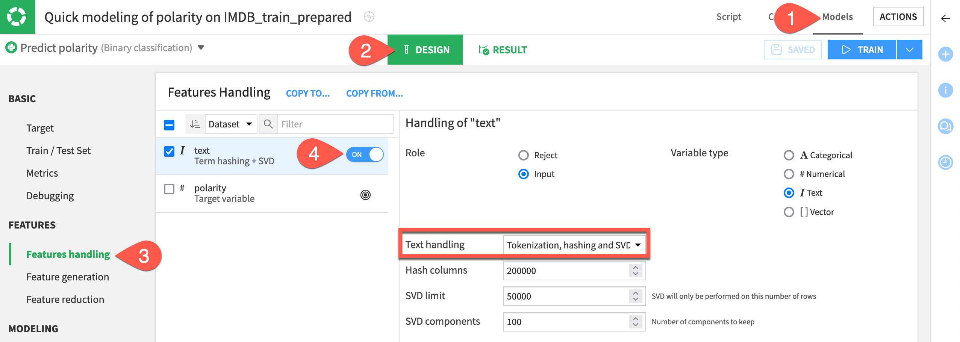This screenshot has width=960, height=342.
Task: Click the plus icon in the right sidebar
Action: [946, 54]
